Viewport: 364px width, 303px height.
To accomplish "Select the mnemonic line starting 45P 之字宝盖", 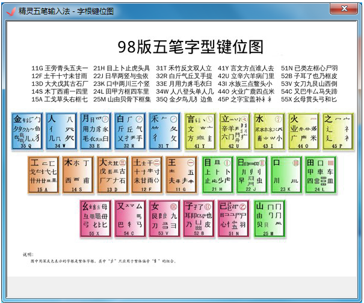I will click(x=245, y=99).
